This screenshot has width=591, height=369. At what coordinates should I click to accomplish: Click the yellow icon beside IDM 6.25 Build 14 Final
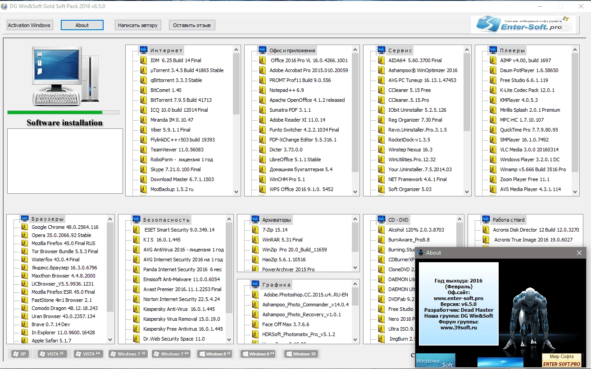[144, 60]
